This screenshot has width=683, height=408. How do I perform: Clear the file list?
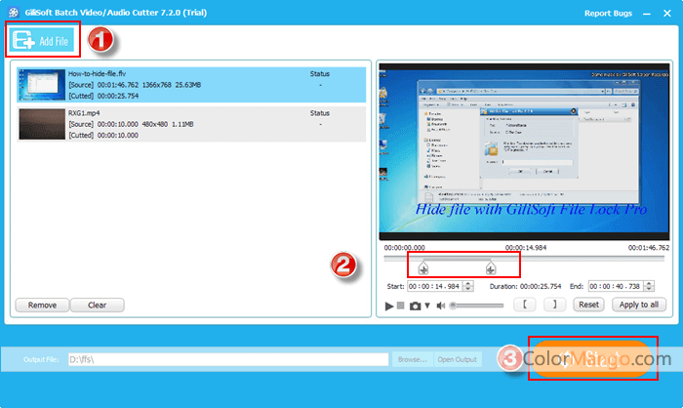pyautogui.click(x=97, y=305)
